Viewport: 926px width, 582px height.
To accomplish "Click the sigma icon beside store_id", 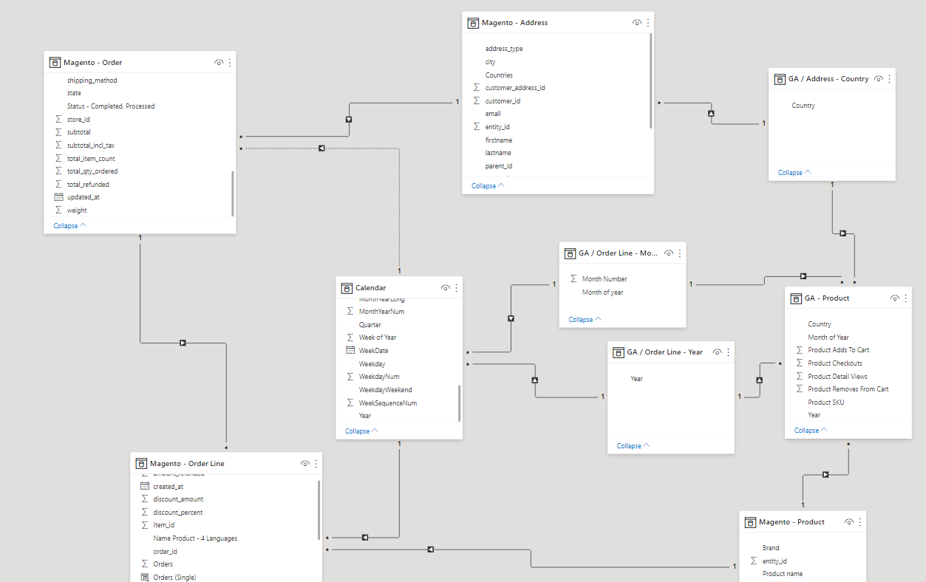I will coord(59,119).
